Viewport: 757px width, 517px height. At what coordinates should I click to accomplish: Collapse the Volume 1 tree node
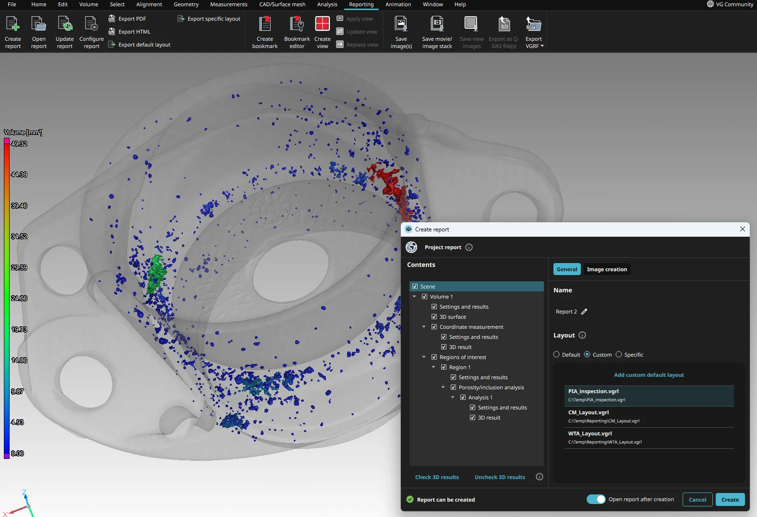pyautogui.click(x=414, y=297)
